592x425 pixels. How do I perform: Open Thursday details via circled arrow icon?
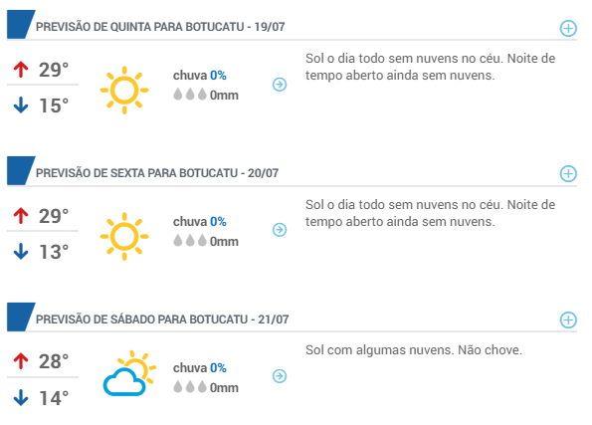click(x=280, y=85)
